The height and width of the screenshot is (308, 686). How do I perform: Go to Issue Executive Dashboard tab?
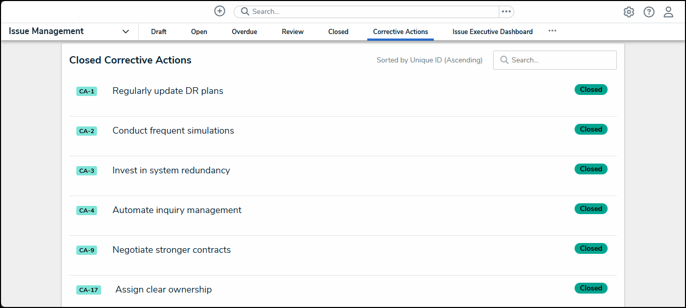[x=493, y=31]
